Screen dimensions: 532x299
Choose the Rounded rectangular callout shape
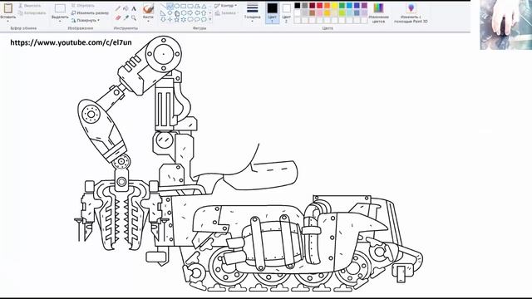pyautogui.click(x=190, y=19)
